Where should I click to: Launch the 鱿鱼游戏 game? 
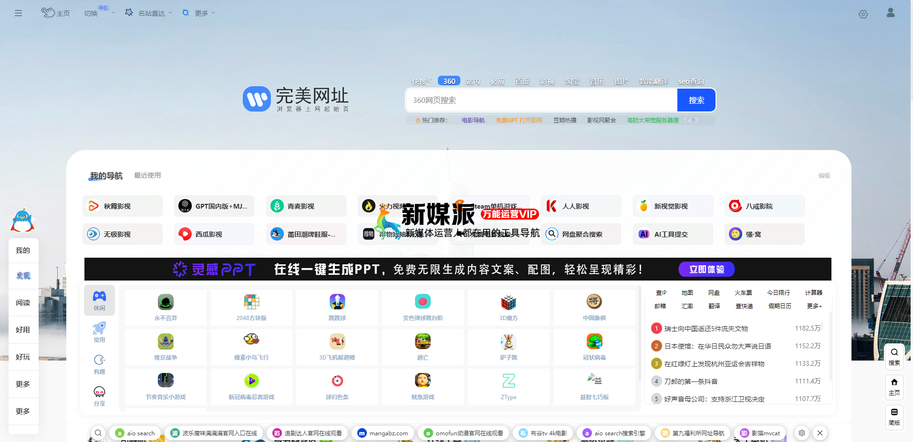point(423,387)
